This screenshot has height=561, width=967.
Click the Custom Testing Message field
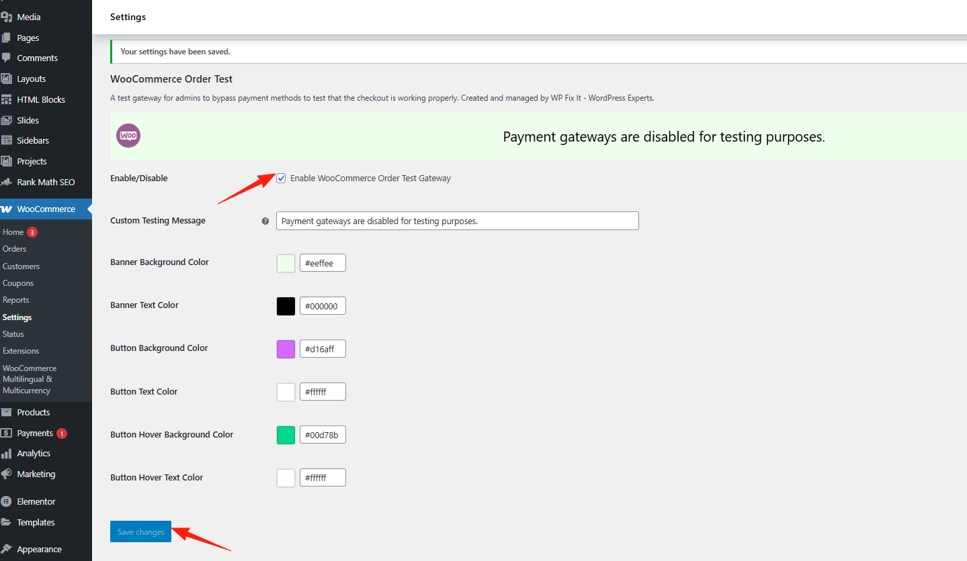(457, 220)
